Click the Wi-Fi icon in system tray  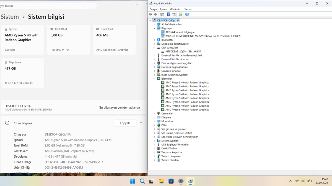[x=297, y=181]
